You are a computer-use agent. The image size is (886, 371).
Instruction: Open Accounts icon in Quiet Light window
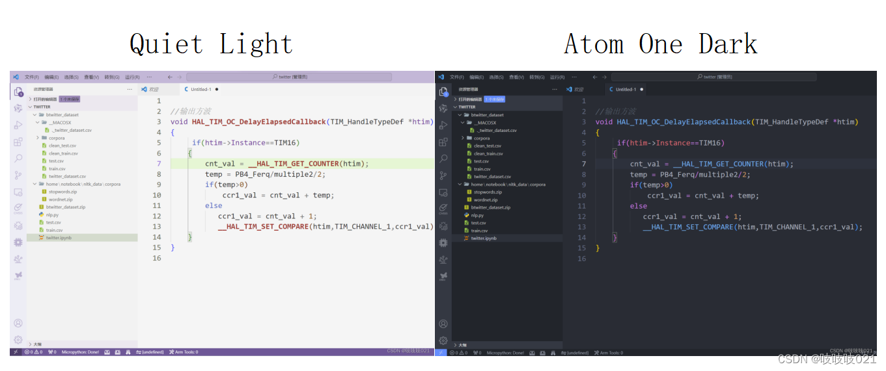(x=18, y=323)
